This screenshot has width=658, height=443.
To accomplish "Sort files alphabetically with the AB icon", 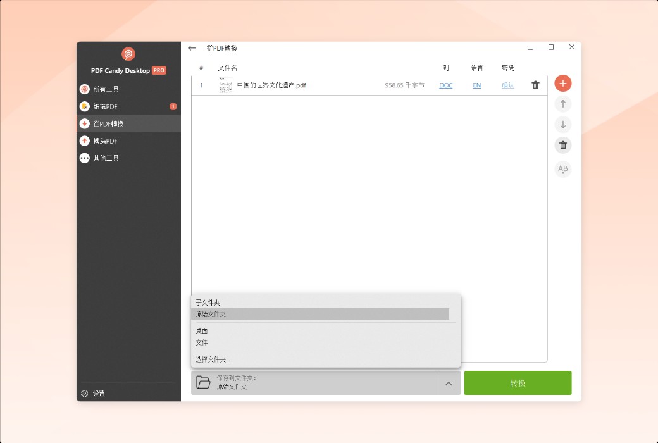I will pyautogui.click(x=562, y=169).
